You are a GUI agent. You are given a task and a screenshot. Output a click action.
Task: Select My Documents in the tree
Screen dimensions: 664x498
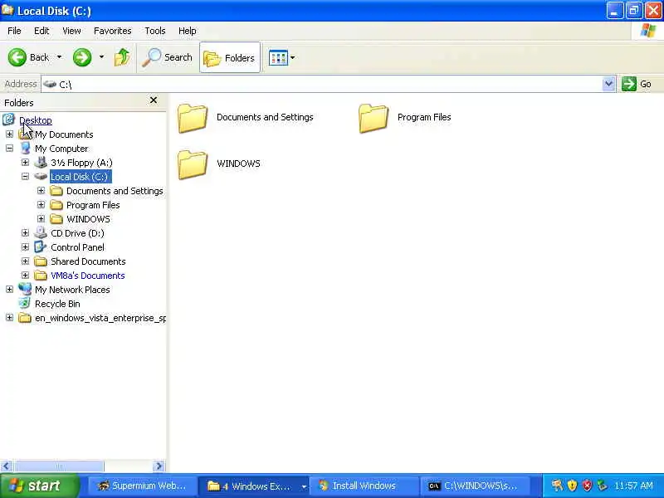pos(64,134)
